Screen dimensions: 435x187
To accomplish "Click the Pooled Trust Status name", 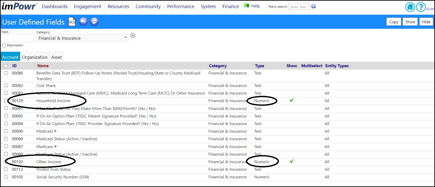I will click(53, 169).
